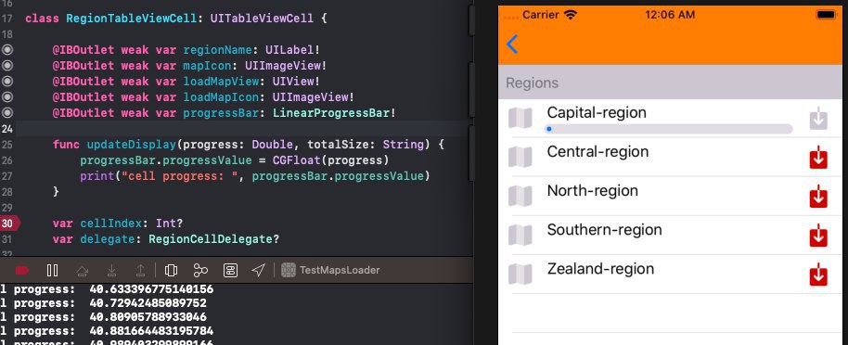Screen dimensions: 848x345
Task: Click the RegionCellDelegate type on line 31
Action: (x=211, y=238)
